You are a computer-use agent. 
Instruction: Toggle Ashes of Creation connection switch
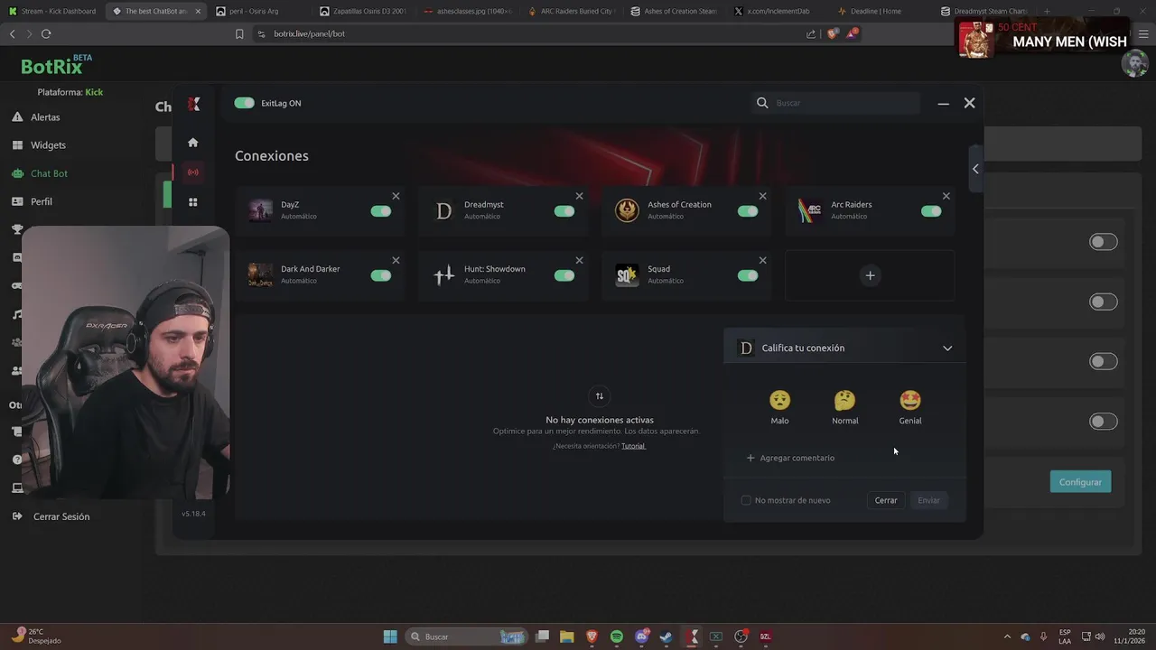(748, 211)
